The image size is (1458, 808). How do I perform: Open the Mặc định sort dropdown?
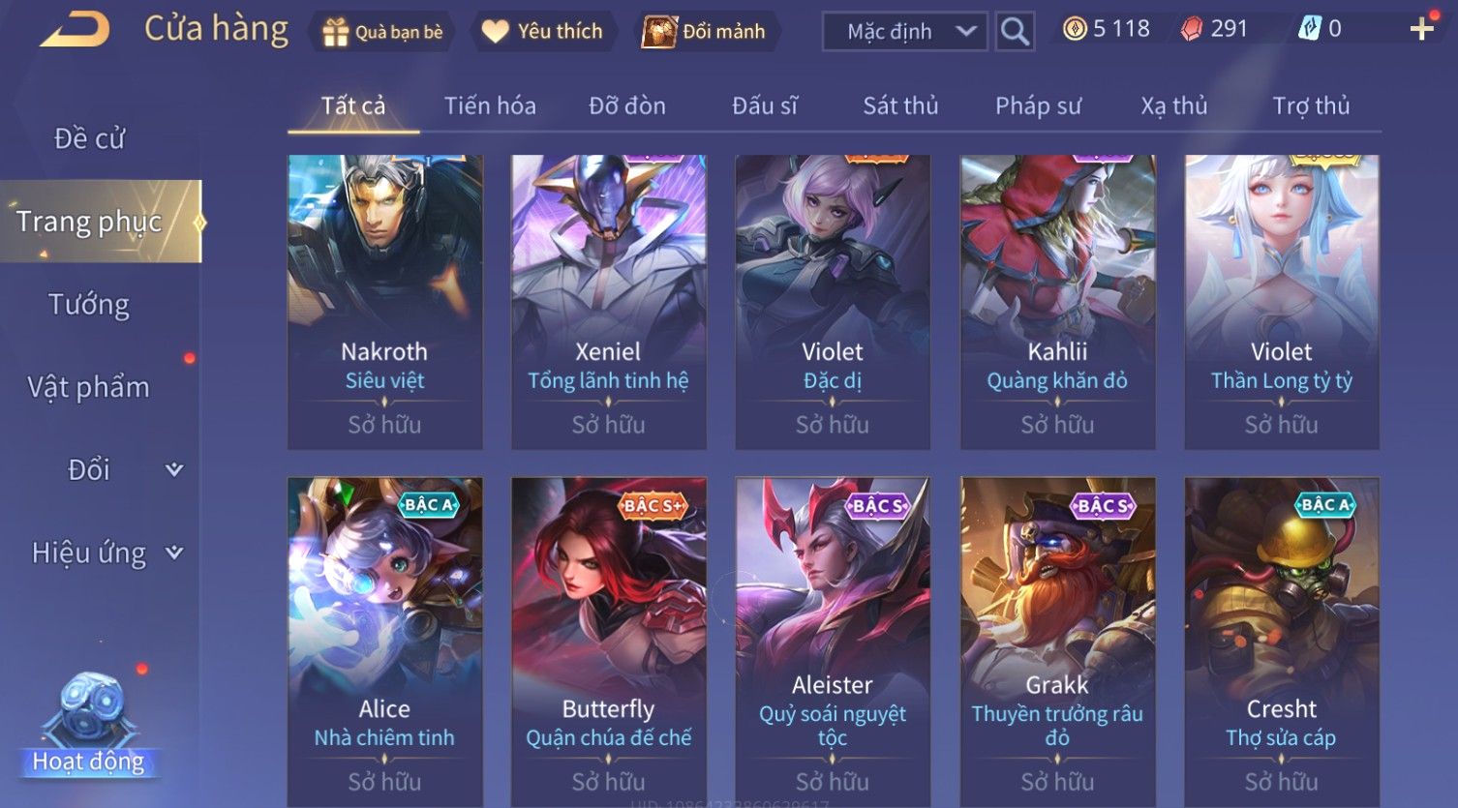pos(904,31)
